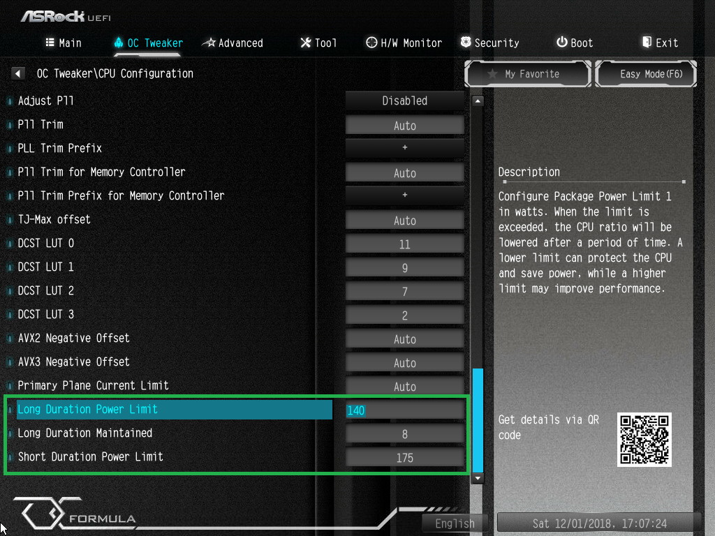Click the English language button

(455, 523)
